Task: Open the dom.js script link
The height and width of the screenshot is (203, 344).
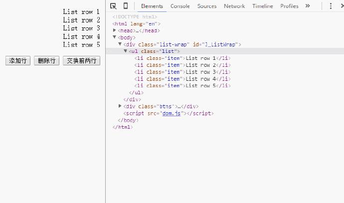Action: (172, 113)
